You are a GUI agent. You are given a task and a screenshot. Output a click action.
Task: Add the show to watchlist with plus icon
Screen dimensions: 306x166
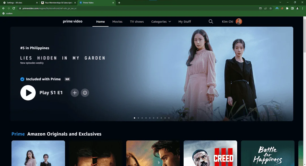[75, 93]
